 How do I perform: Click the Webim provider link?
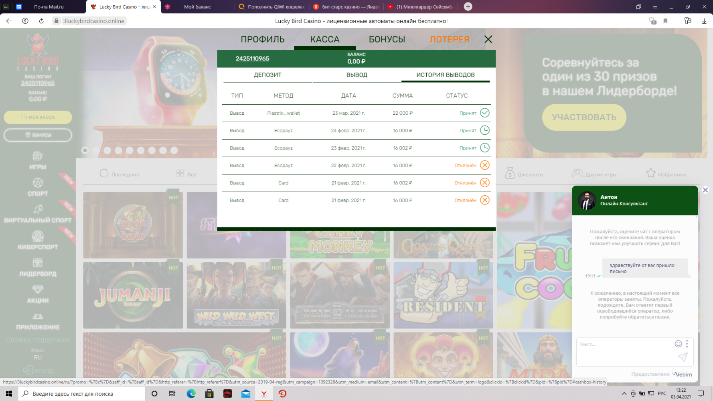[x=682, y=374]
